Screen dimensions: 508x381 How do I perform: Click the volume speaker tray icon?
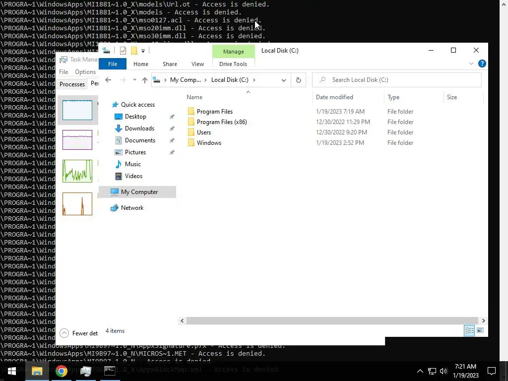pos(444,371)
